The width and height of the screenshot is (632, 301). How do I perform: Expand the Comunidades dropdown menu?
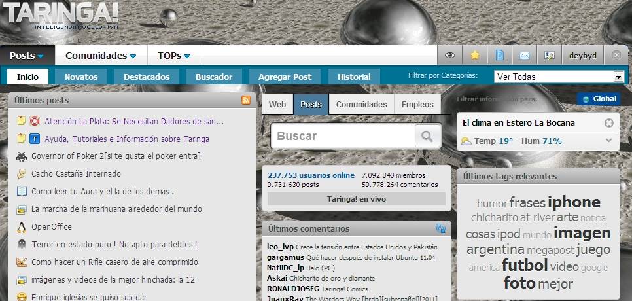[x=133, y=56]
